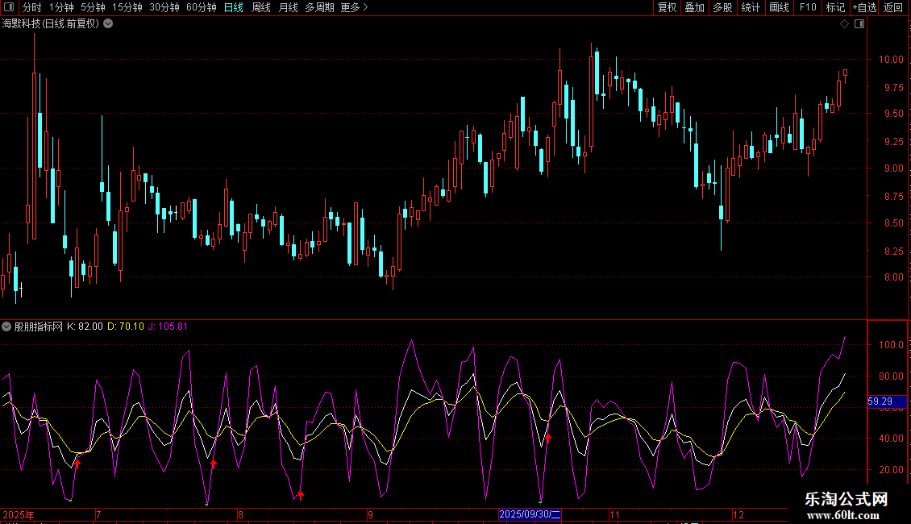Switch to 周线 weekly chart
The height and width of the screenshot is (524, 911).
coord(261,7)
